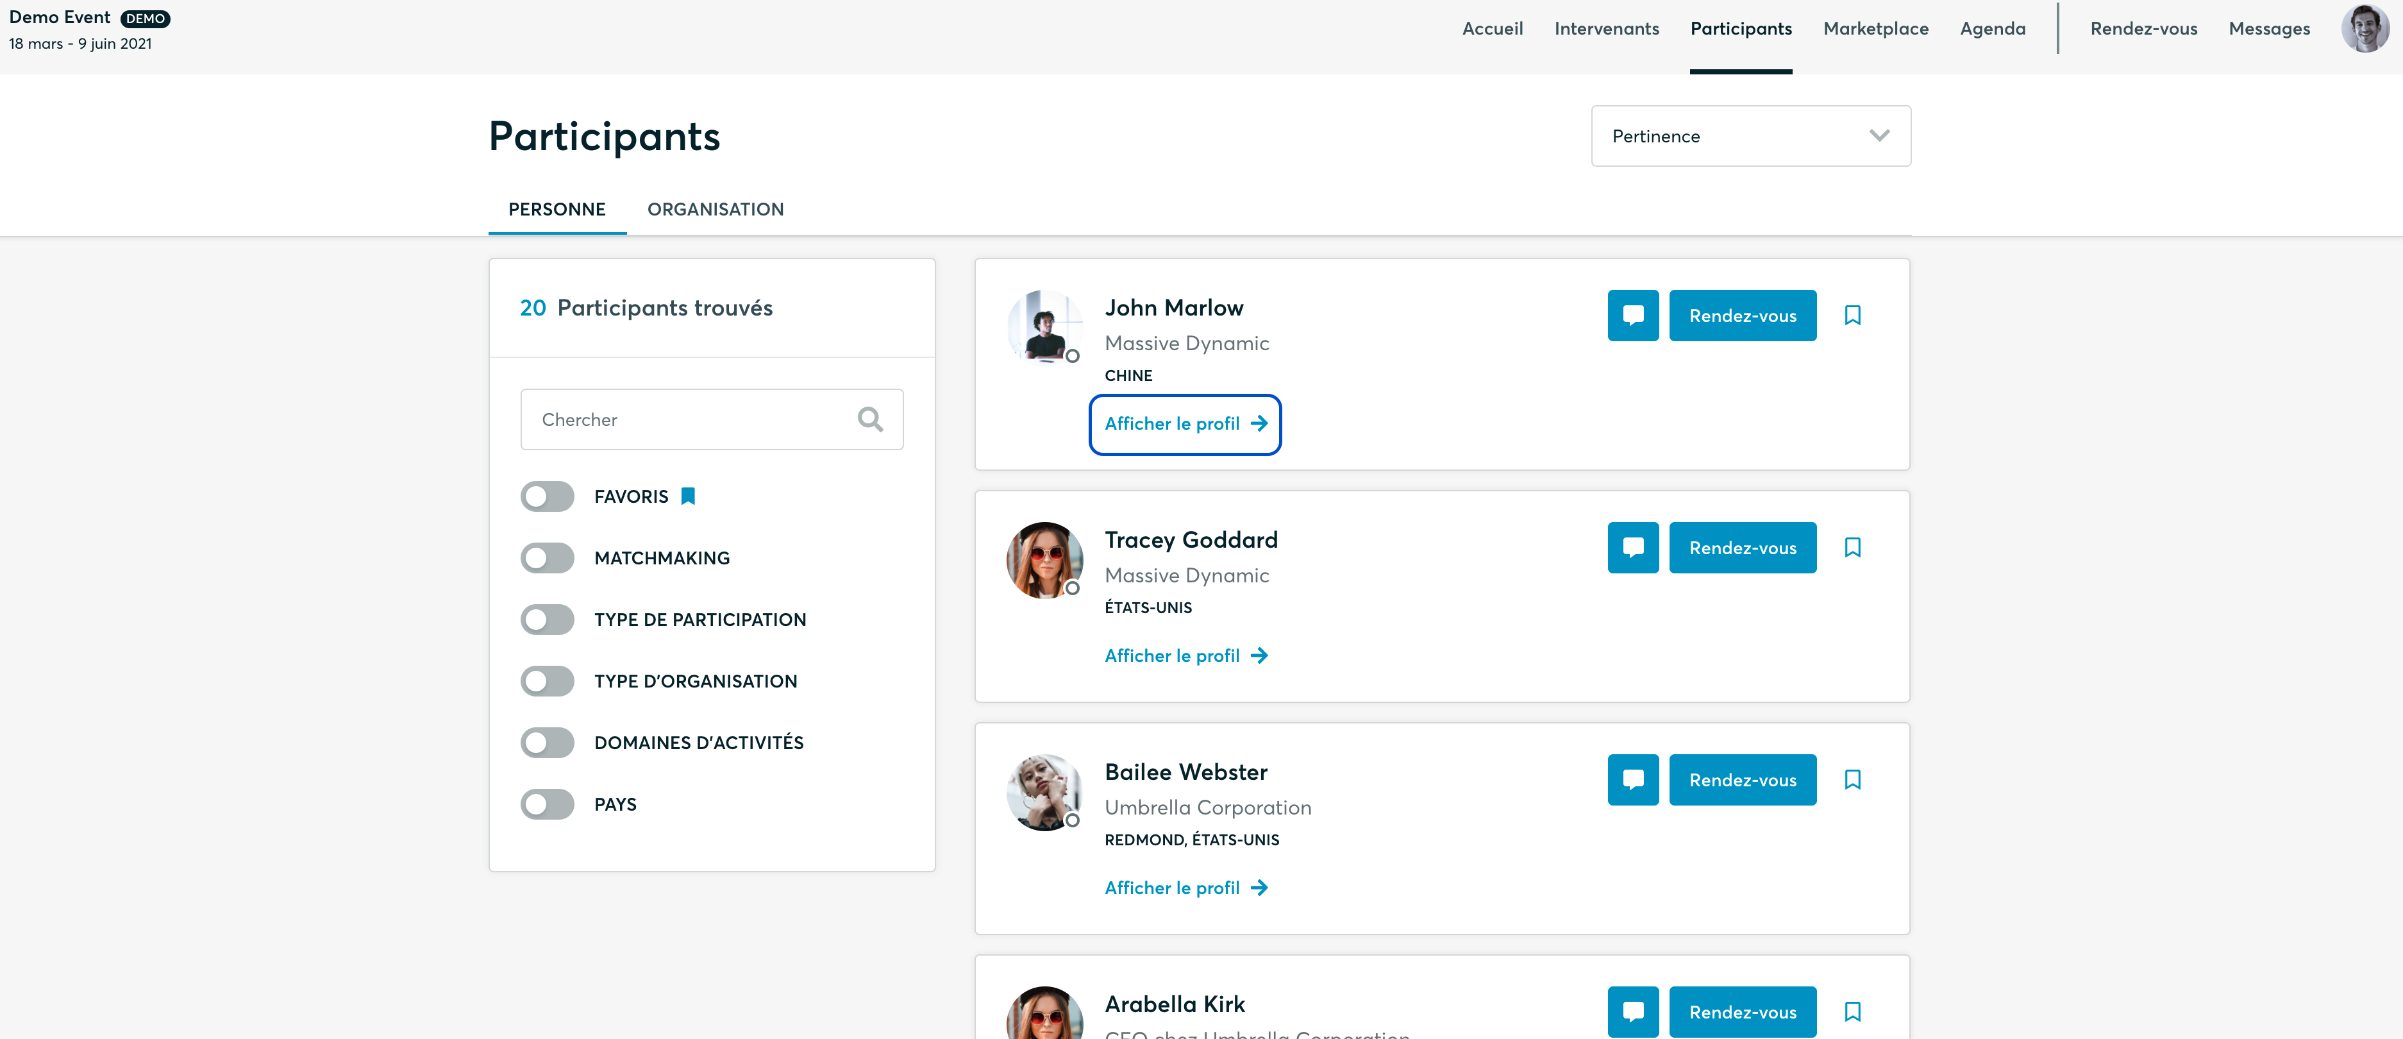Toggle the Pays filter
Screen dimensions: 2403x1039
(548, 805)
